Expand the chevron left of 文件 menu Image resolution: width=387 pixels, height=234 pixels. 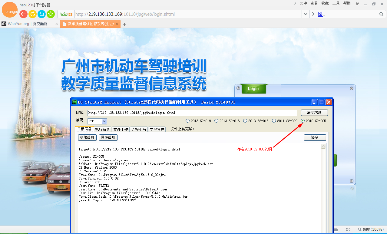[x=295, y=3]
